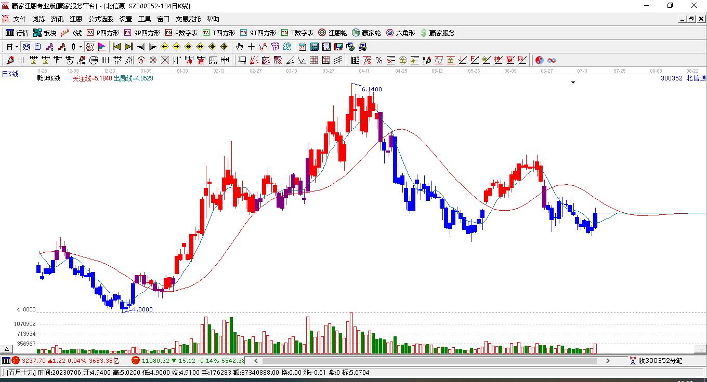Image resolution: width=707 pixels, height=382 pixels.
Task: Click the 出局线=4.9529 value
Action: point(133,78)
